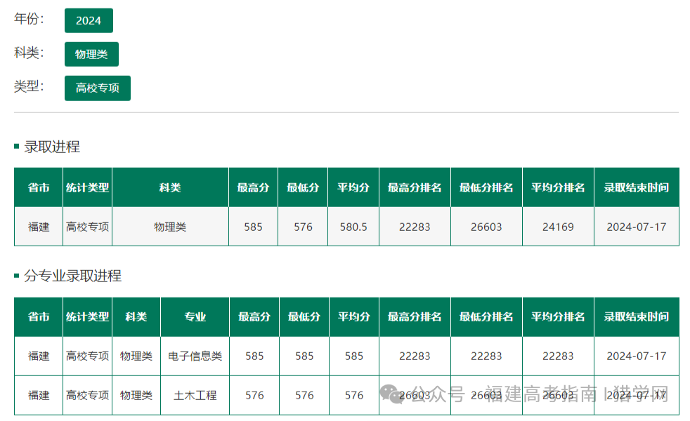Select the 物理类 subject category button
Viewport: 690px width, 421px height.
pos(91,54)
